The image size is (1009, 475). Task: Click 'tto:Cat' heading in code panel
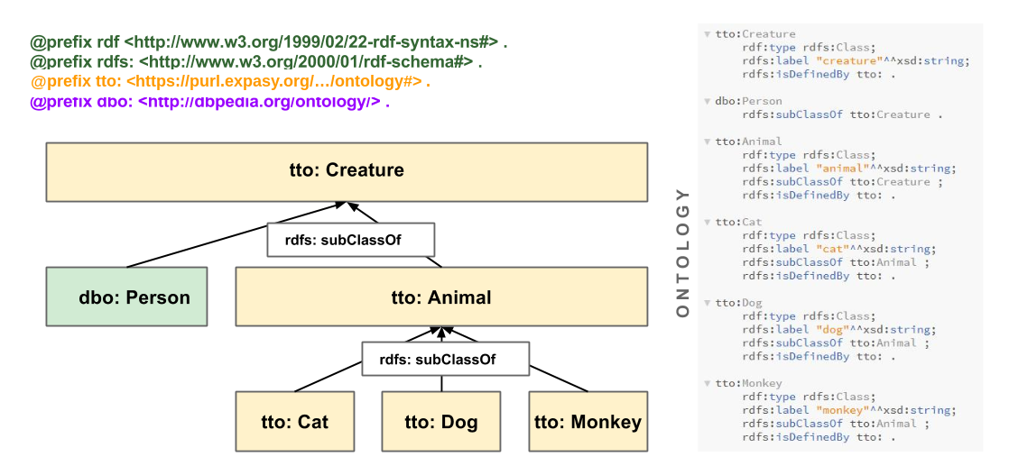[739, 223]
